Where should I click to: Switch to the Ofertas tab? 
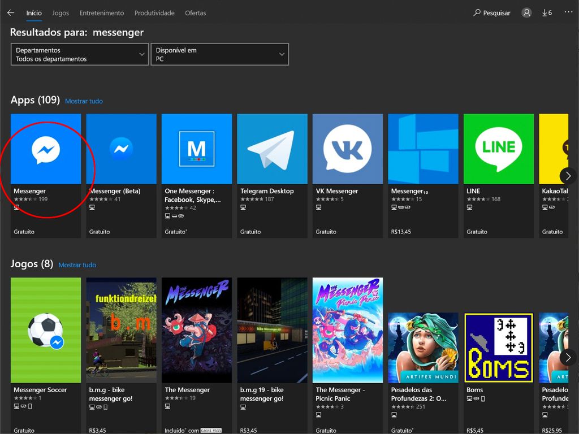[195, 13]
